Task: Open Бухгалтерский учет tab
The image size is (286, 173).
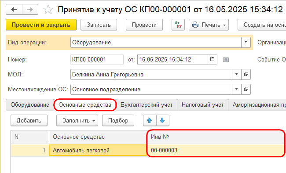Action: (x=147, y=105)
